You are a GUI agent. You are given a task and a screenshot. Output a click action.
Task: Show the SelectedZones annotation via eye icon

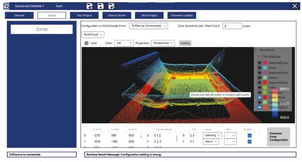[259, 63]
